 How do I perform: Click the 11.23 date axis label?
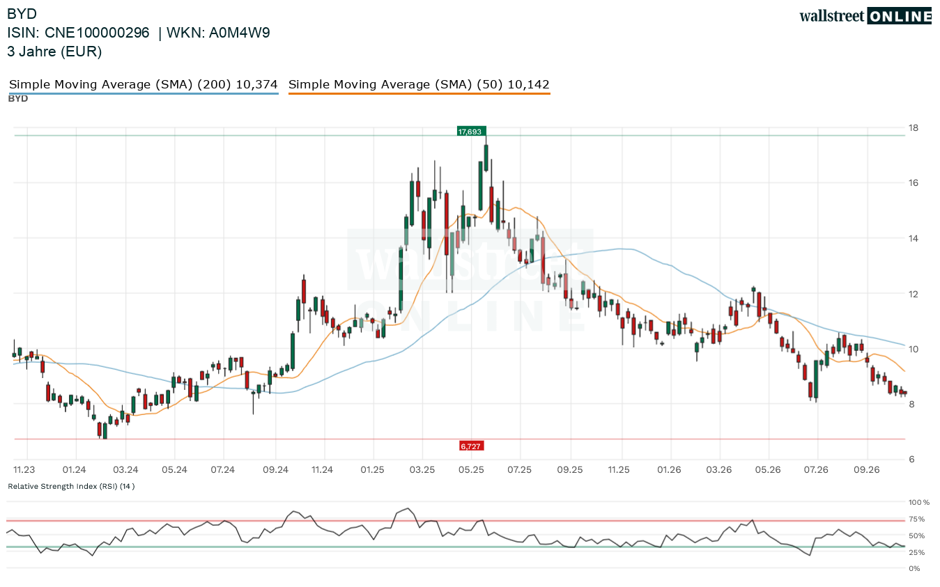click(x=24, y=470)
